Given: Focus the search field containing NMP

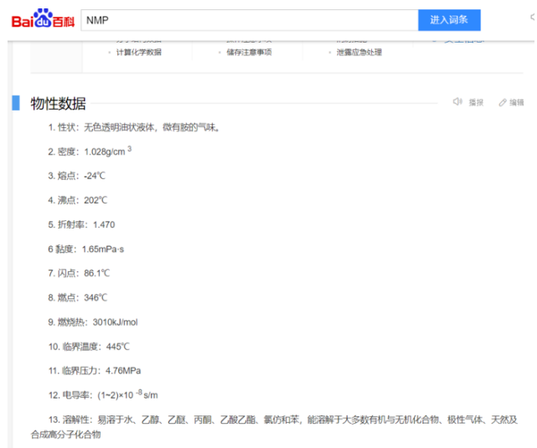Looking at the screenshot, I should pyautogui.click(x=250, y=20).
